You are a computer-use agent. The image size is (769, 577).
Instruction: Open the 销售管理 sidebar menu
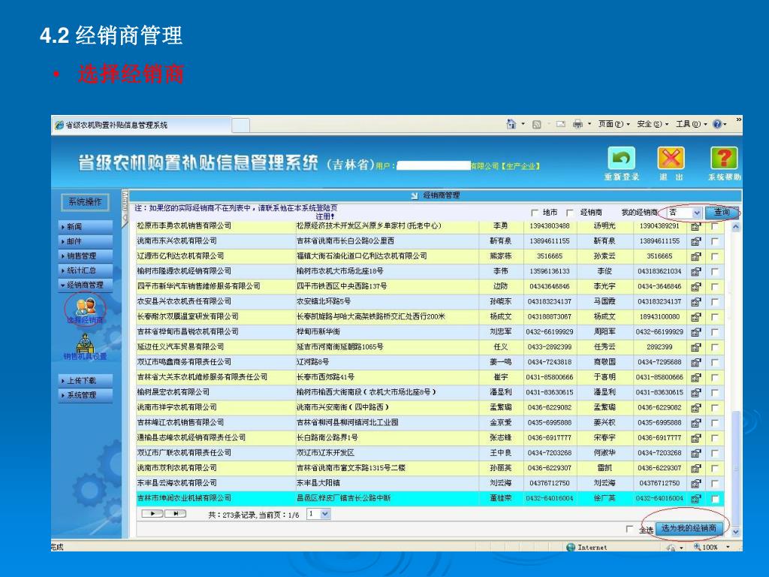pos(86,256)
